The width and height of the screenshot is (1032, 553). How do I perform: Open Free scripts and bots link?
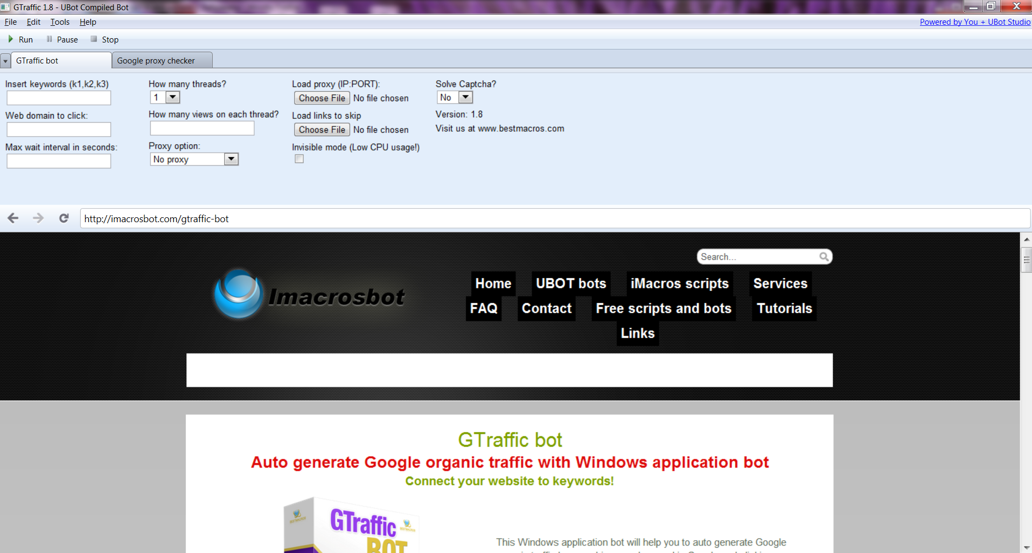pos(664,308)
